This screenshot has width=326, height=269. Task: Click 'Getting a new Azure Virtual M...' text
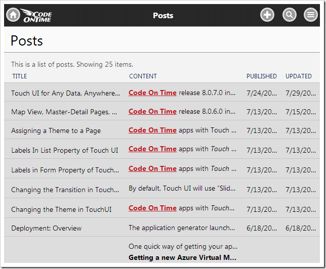pos(182,257)
